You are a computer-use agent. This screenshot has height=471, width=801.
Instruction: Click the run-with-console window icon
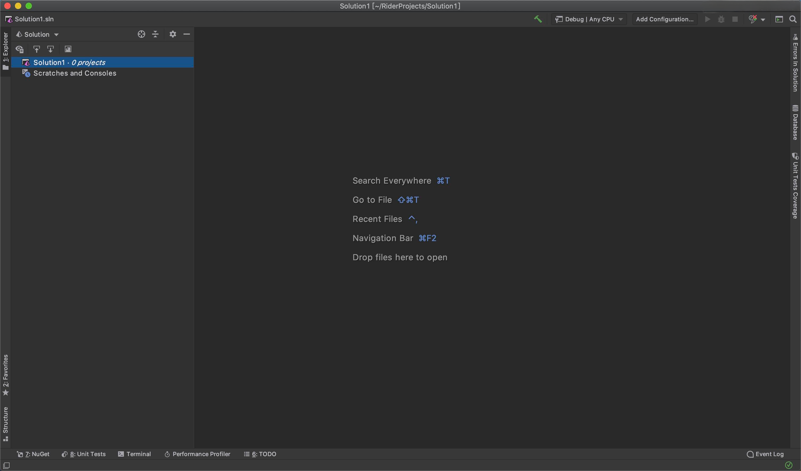(x=779, y=19)
